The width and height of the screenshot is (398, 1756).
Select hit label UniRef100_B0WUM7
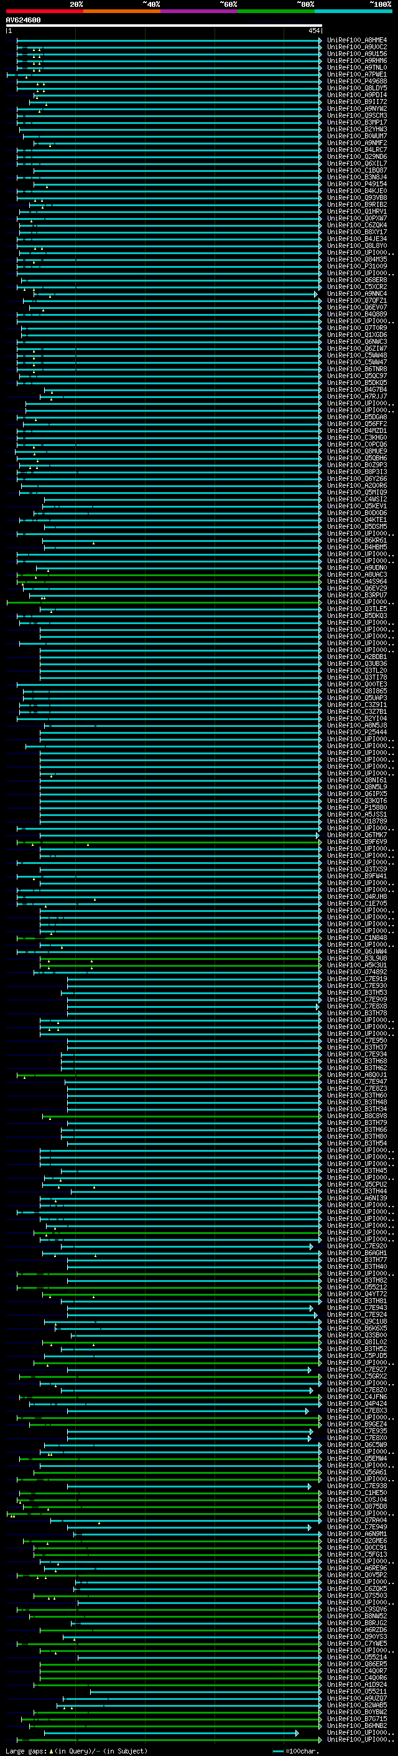pyautogui.click(x=357, y=136)
